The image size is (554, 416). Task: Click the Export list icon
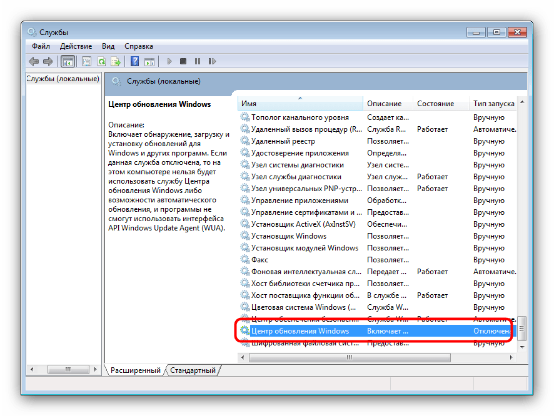(x=116, y=61)
